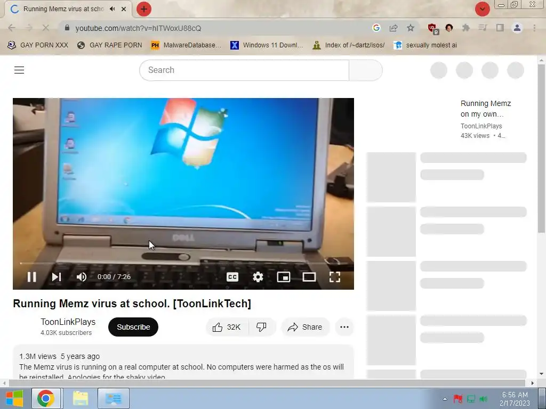Click the vertical page scrollbar
Viewport: 546px width, 409px height.
tap(541, 148)
